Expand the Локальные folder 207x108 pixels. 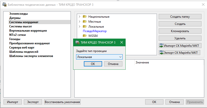(x=80, y=27)
